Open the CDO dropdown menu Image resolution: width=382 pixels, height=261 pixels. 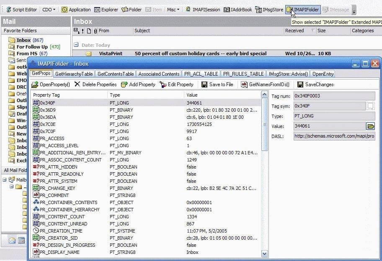49,10
